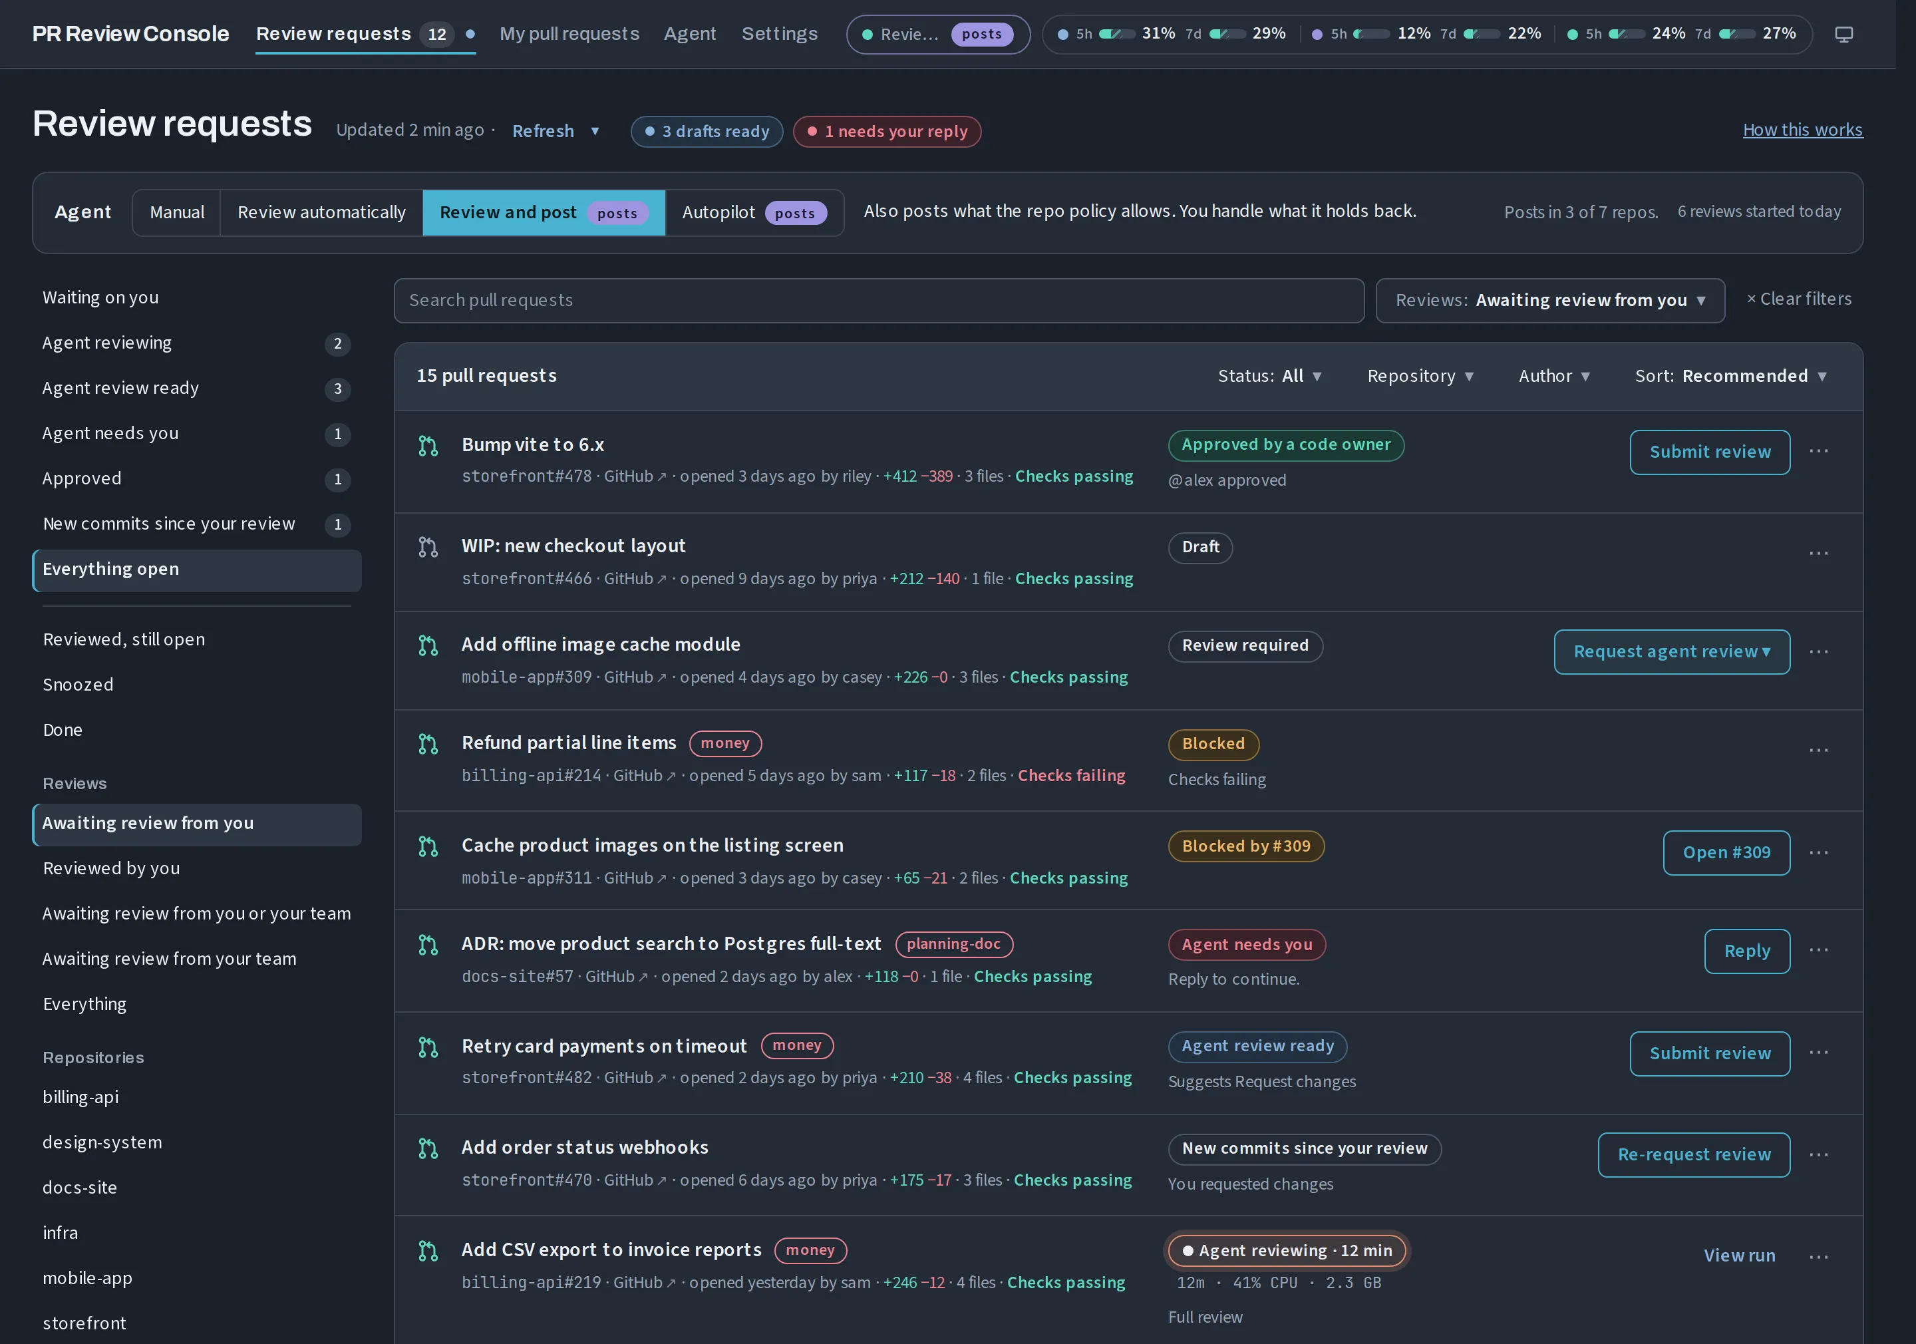The image size is (1916, 1344).
Task: Select Review and post agent mode
Action: click(x=544, y=213)
